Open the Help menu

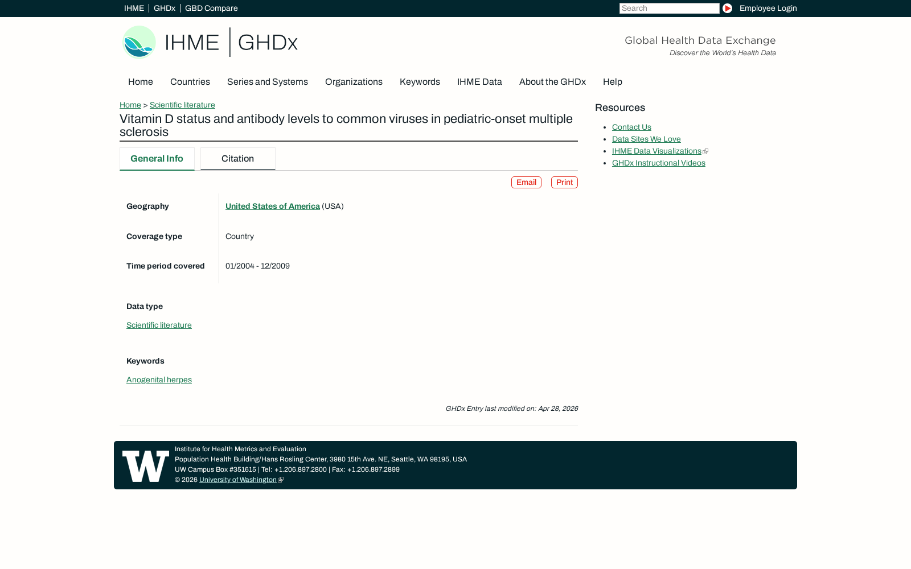[x=613, y=82]
